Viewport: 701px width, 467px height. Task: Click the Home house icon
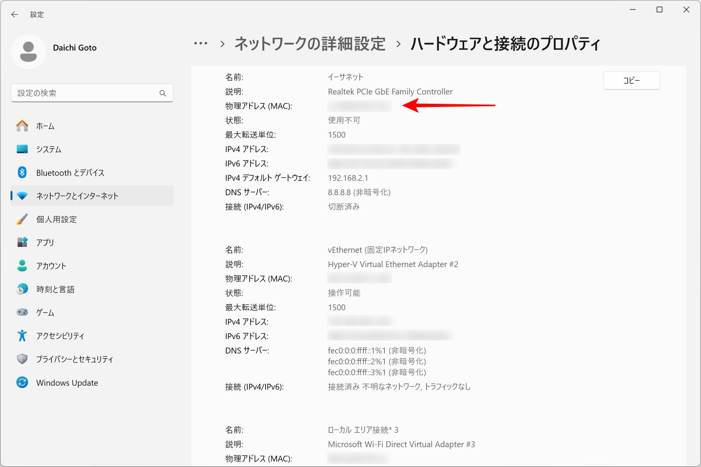coord(22,126)
